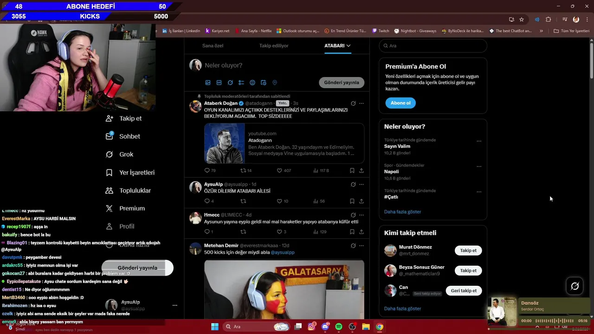Open more options for #Çatlı trend
Image resolution: width=594 pixels, height=334 pixels.
(x=479, y=192)
